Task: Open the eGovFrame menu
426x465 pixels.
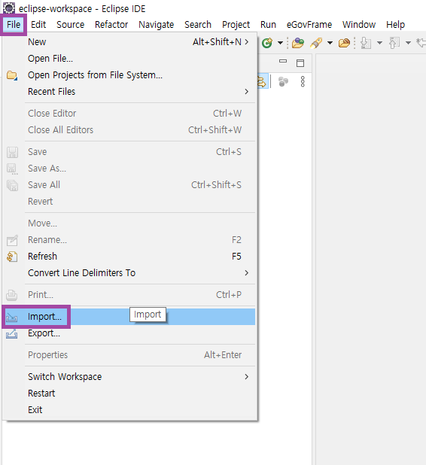Action: (309, 25)
